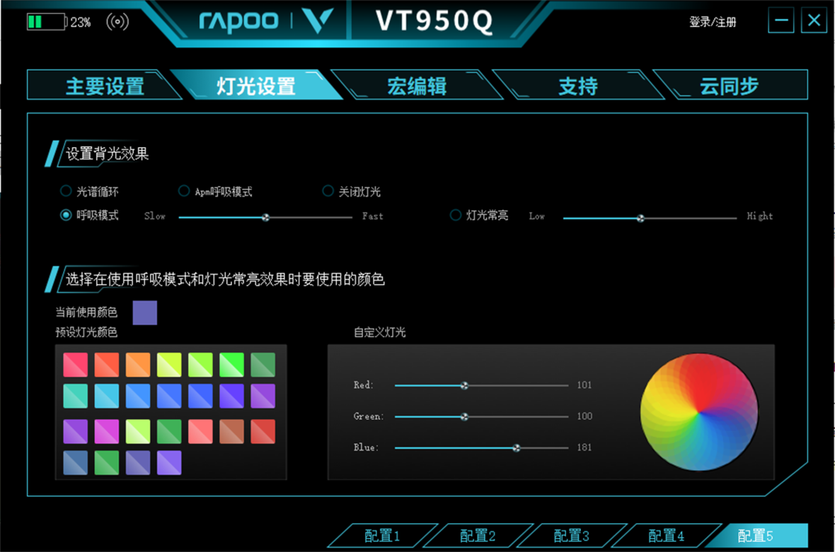Image resolution: width=835 pixels, height=552 pixels.
Task: Open the 云同步 cloud sync tab
Action: pyautogui.click(x=729, y=86)
